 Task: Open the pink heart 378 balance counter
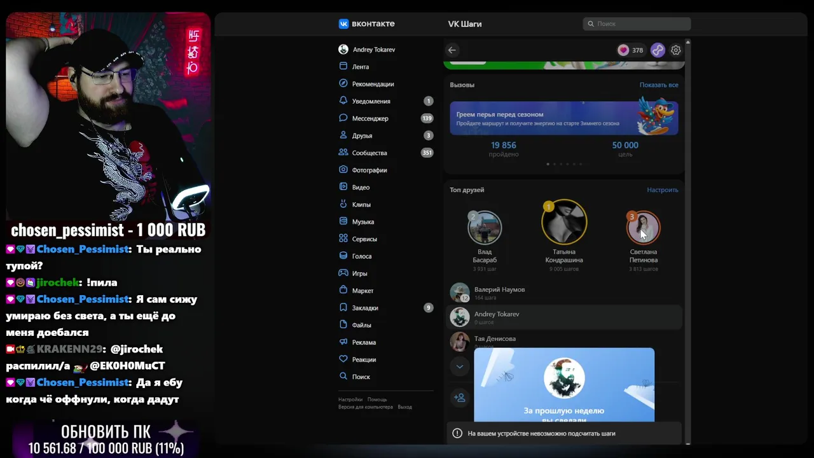631,50
